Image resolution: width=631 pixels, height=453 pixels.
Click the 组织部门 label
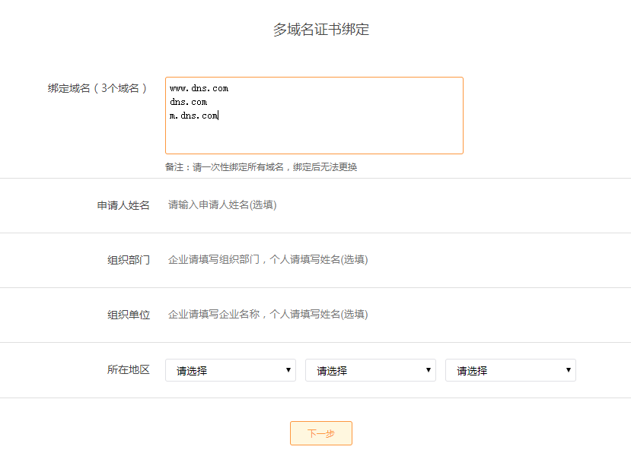pos(129,260)
